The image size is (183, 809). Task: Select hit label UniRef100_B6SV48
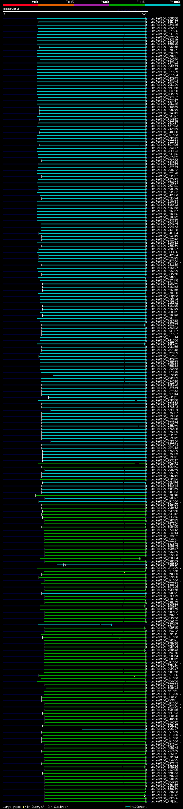click(x=164, y=486)
